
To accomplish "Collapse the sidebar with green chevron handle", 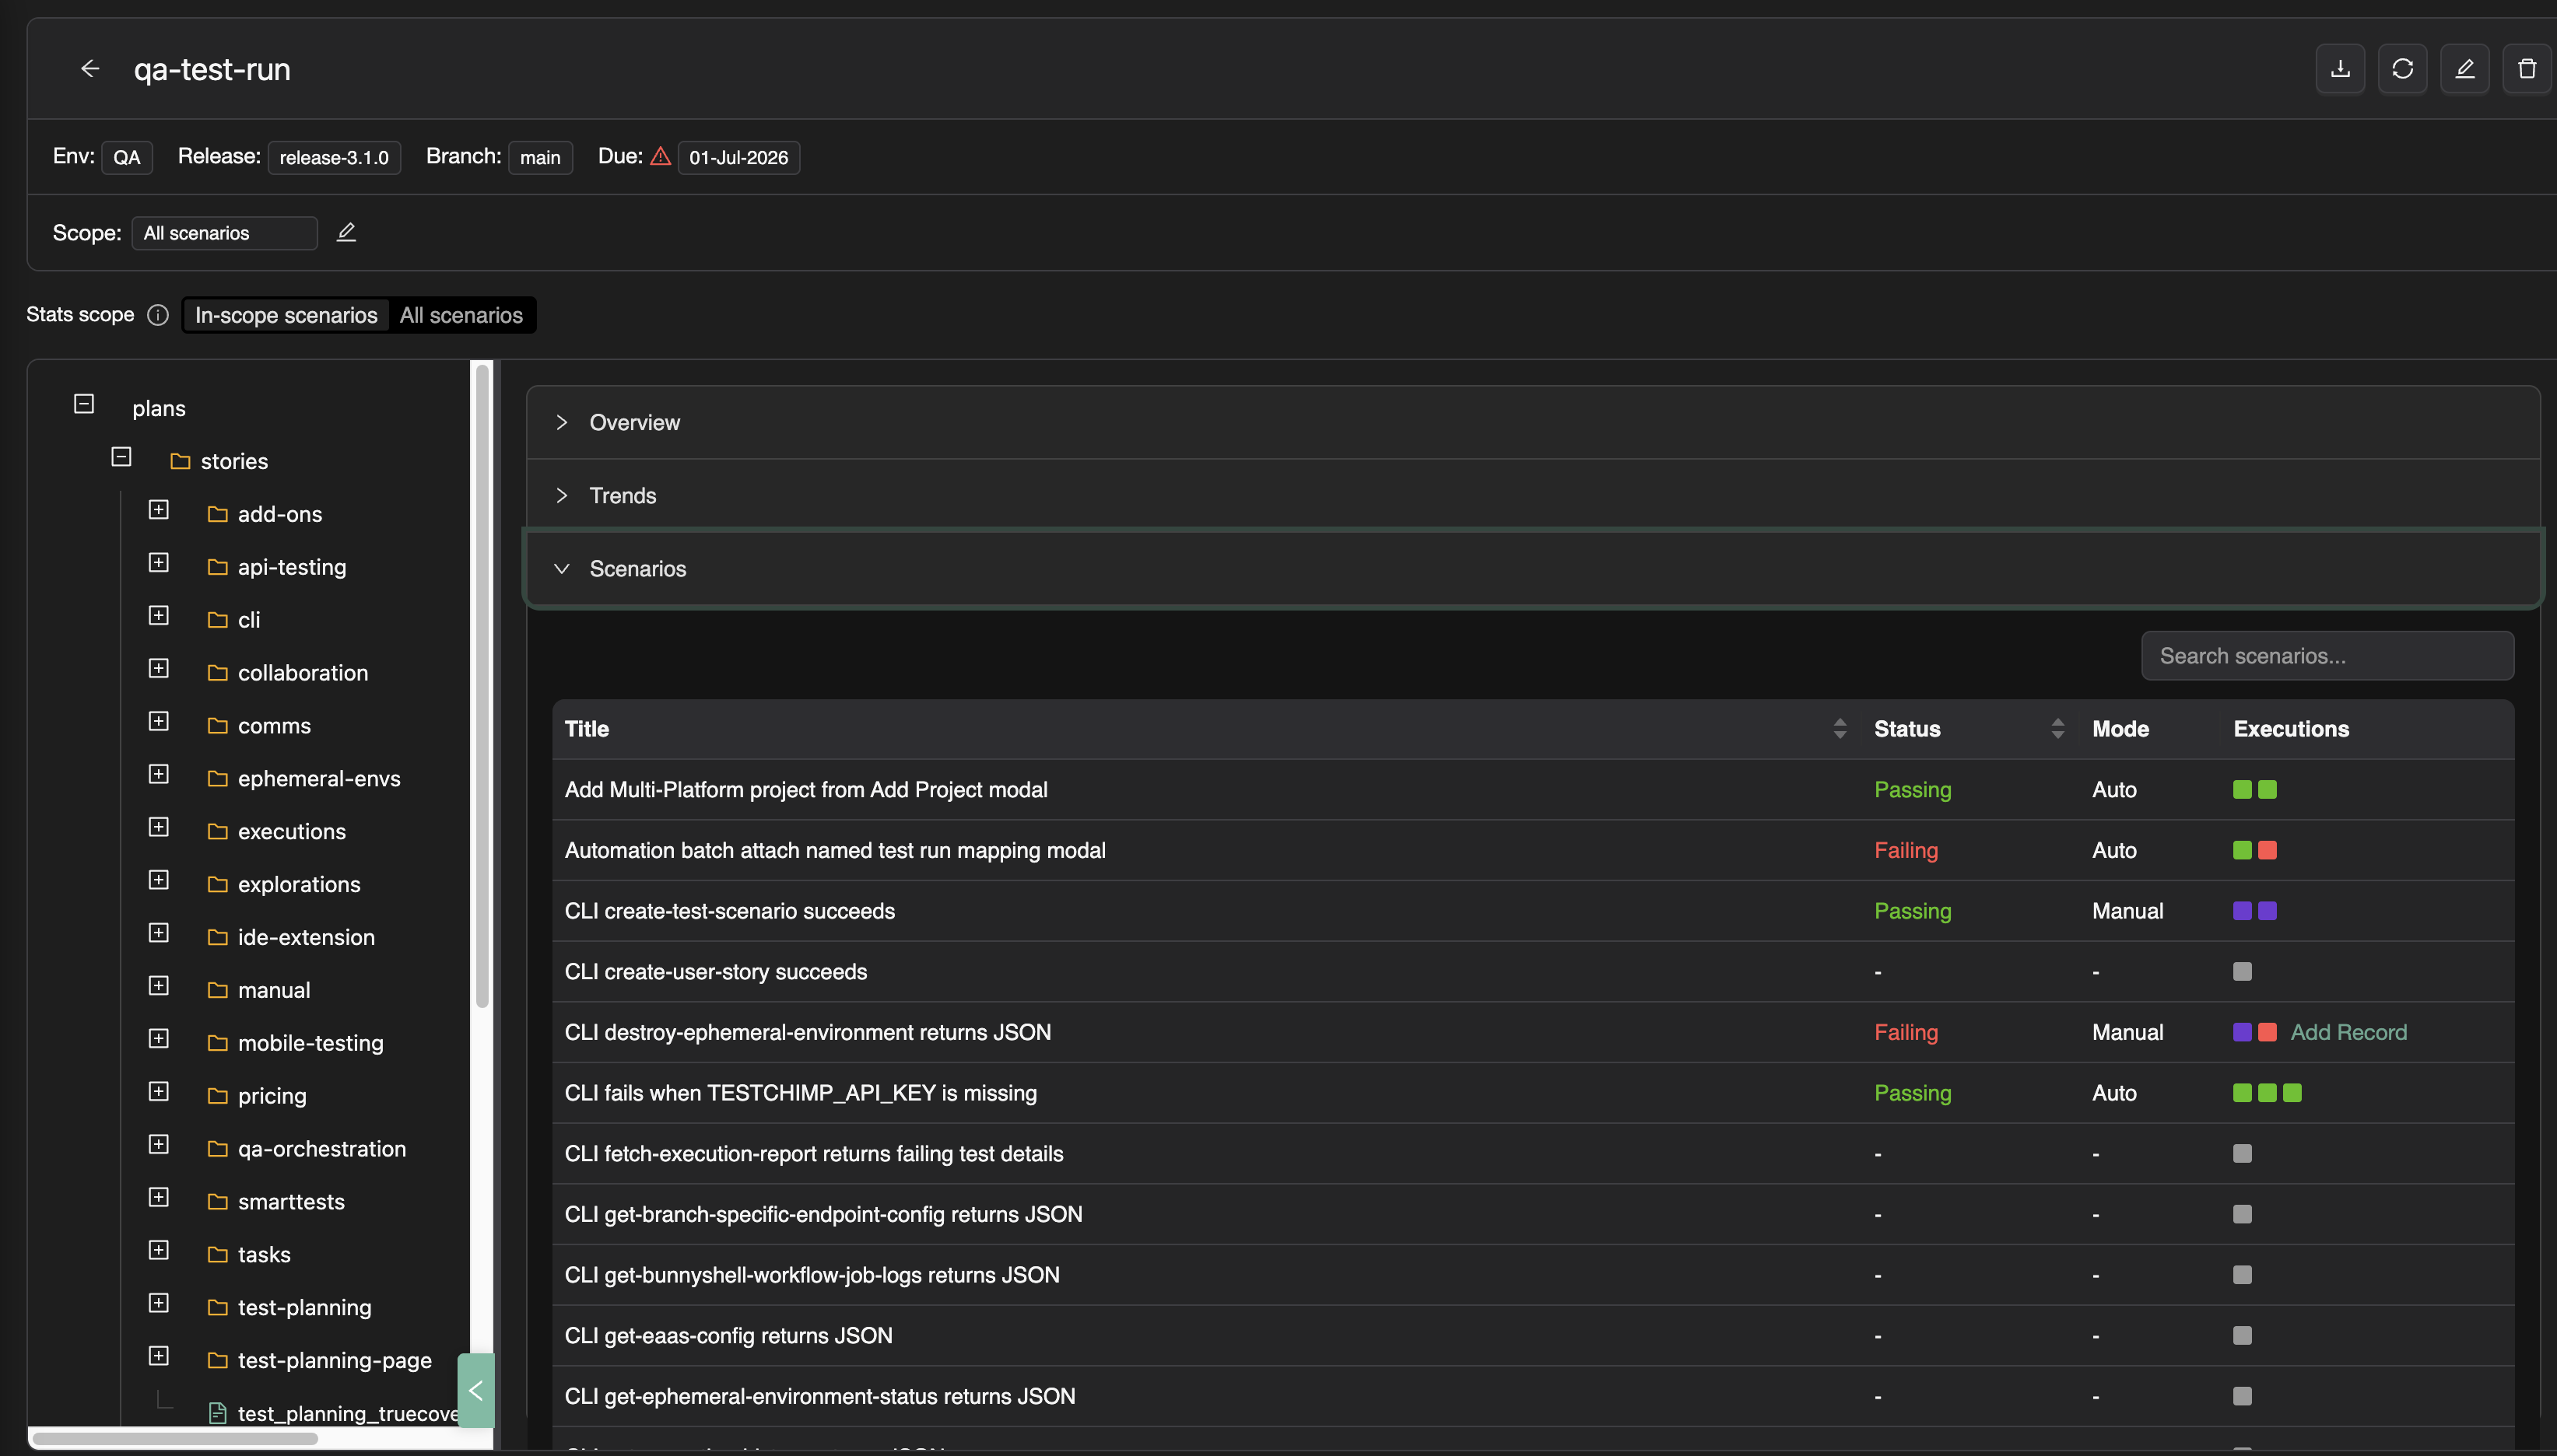I will (x=476, y=1390).
